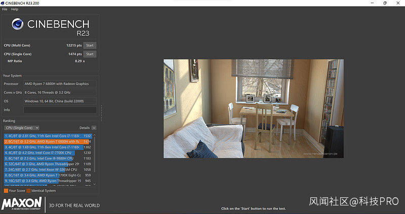The image size is (405, 214).
Task: Select ranking row Intel Core i7-7700K
Action: point(48,153)
